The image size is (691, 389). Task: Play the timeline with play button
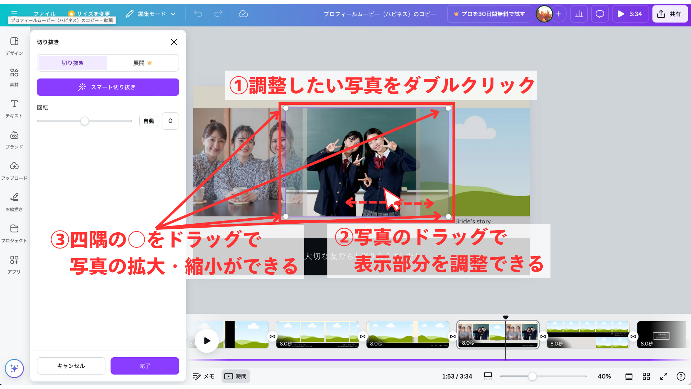(x=207, y=341)
